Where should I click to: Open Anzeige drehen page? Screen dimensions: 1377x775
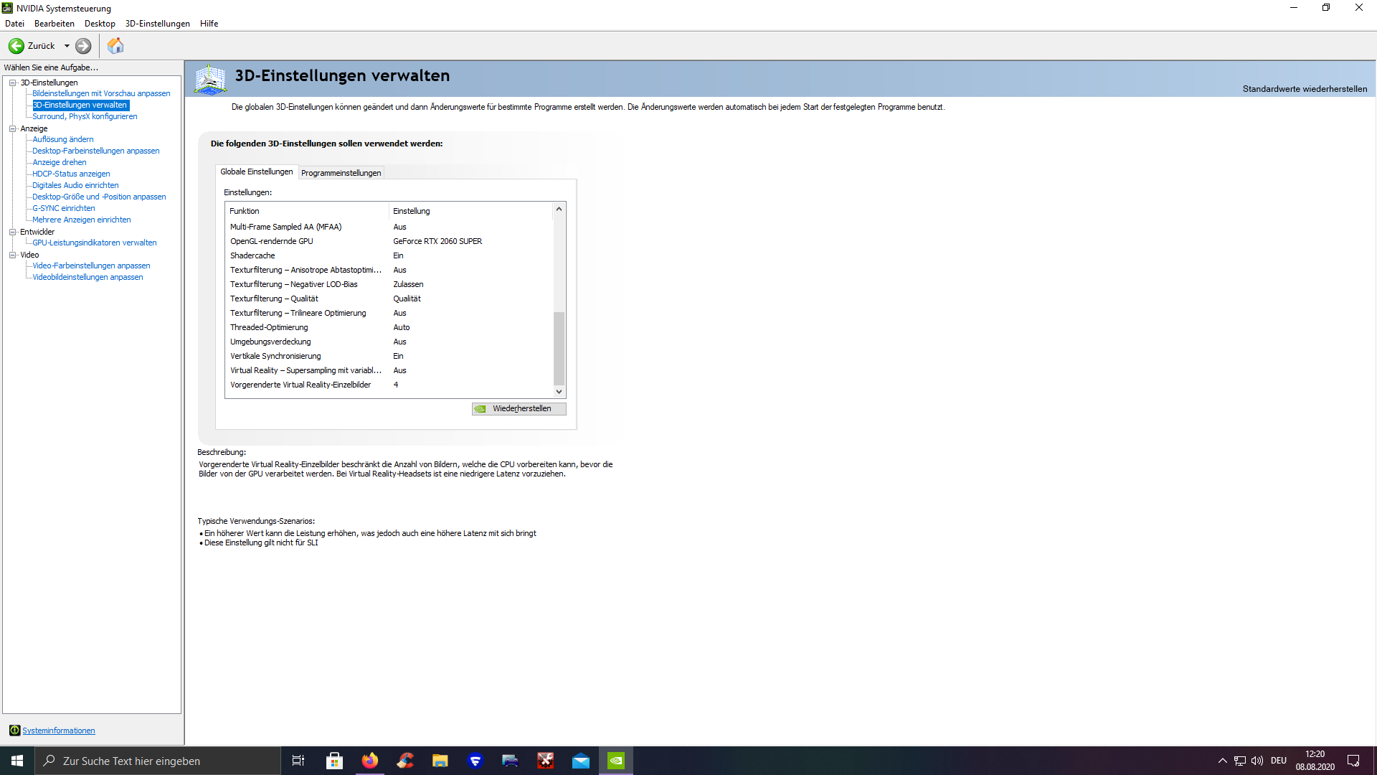[60, 162]
